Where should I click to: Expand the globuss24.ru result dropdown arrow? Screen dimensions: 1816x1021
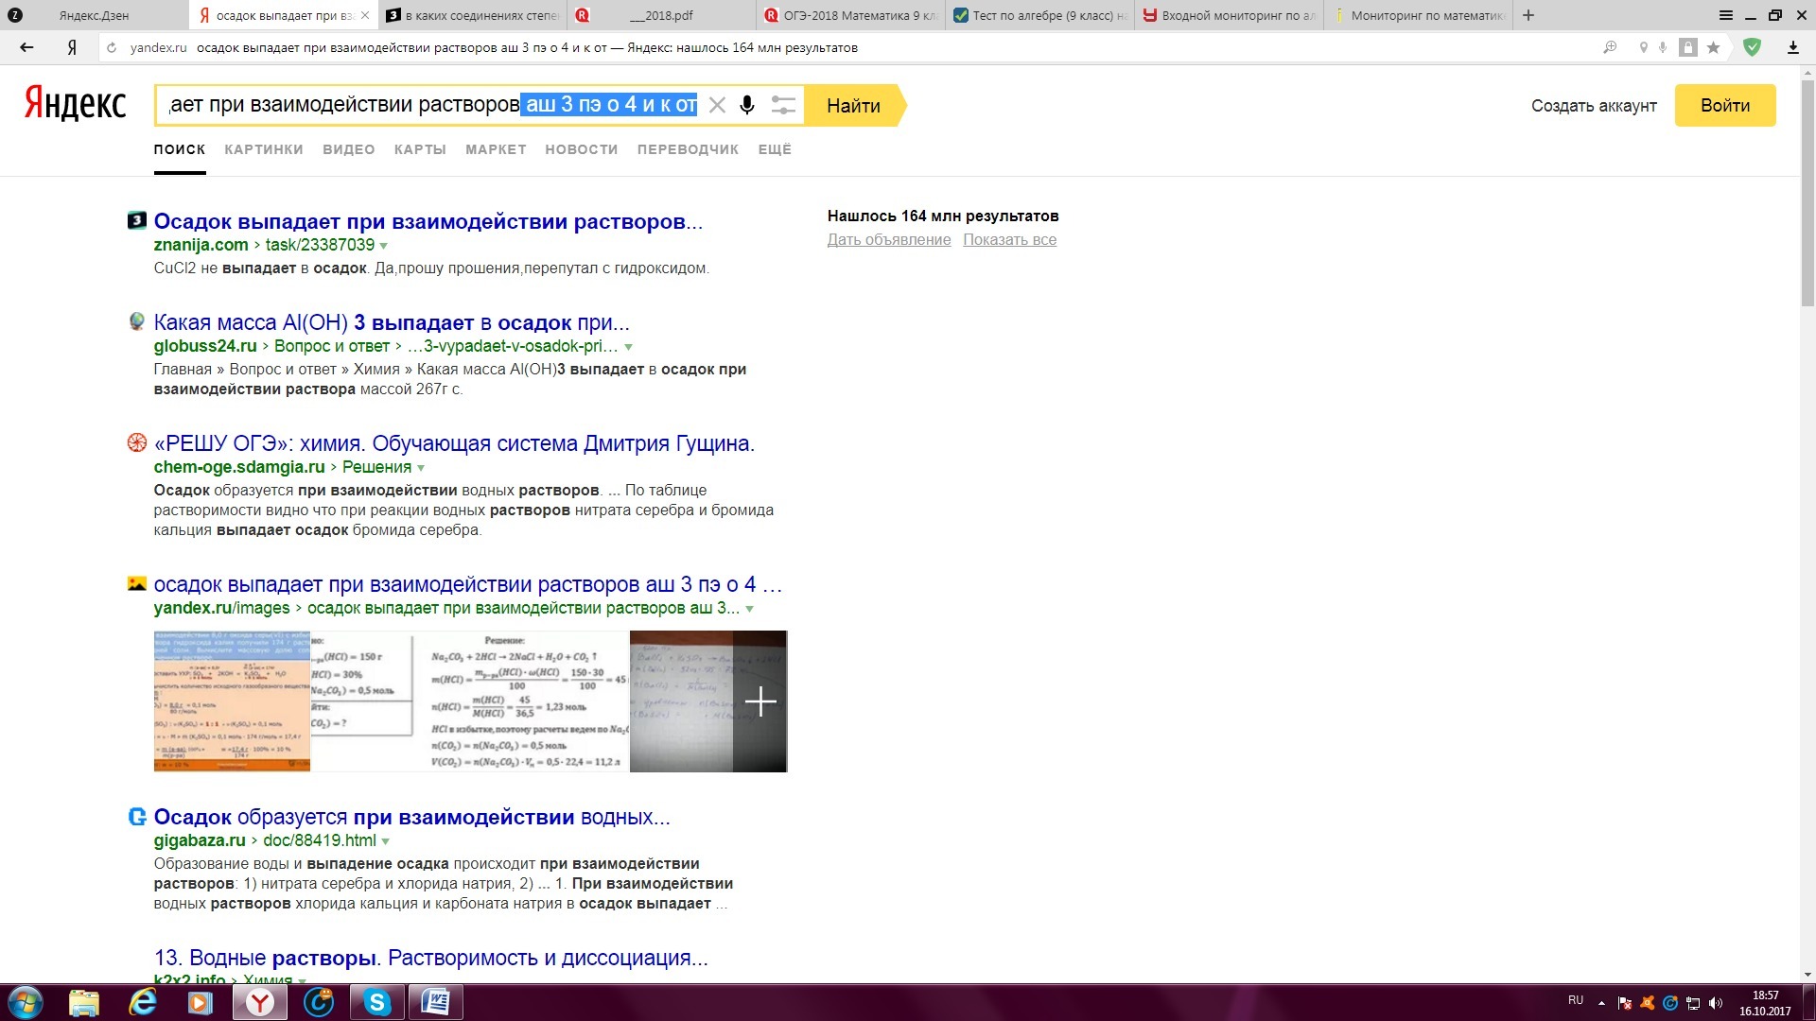(629, 347)
